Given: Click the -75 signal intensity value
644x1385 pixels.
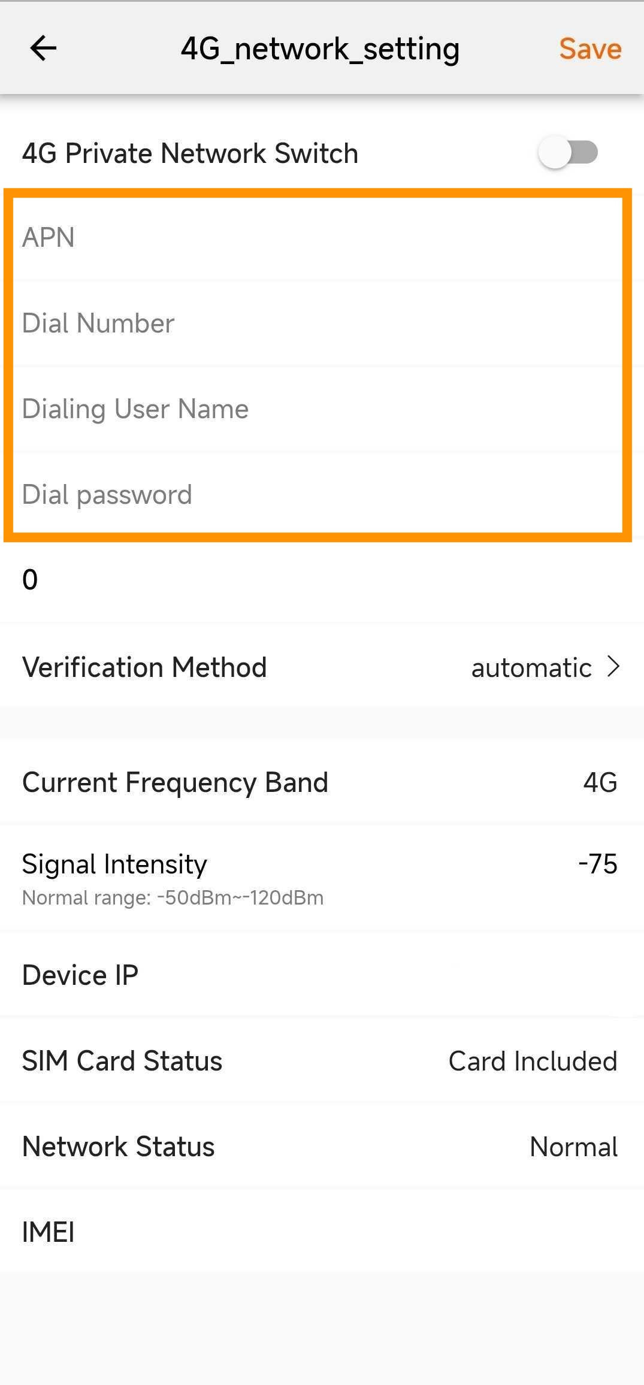Looking at the screenshot, I should pyautogui.click(x=597, y=864).
